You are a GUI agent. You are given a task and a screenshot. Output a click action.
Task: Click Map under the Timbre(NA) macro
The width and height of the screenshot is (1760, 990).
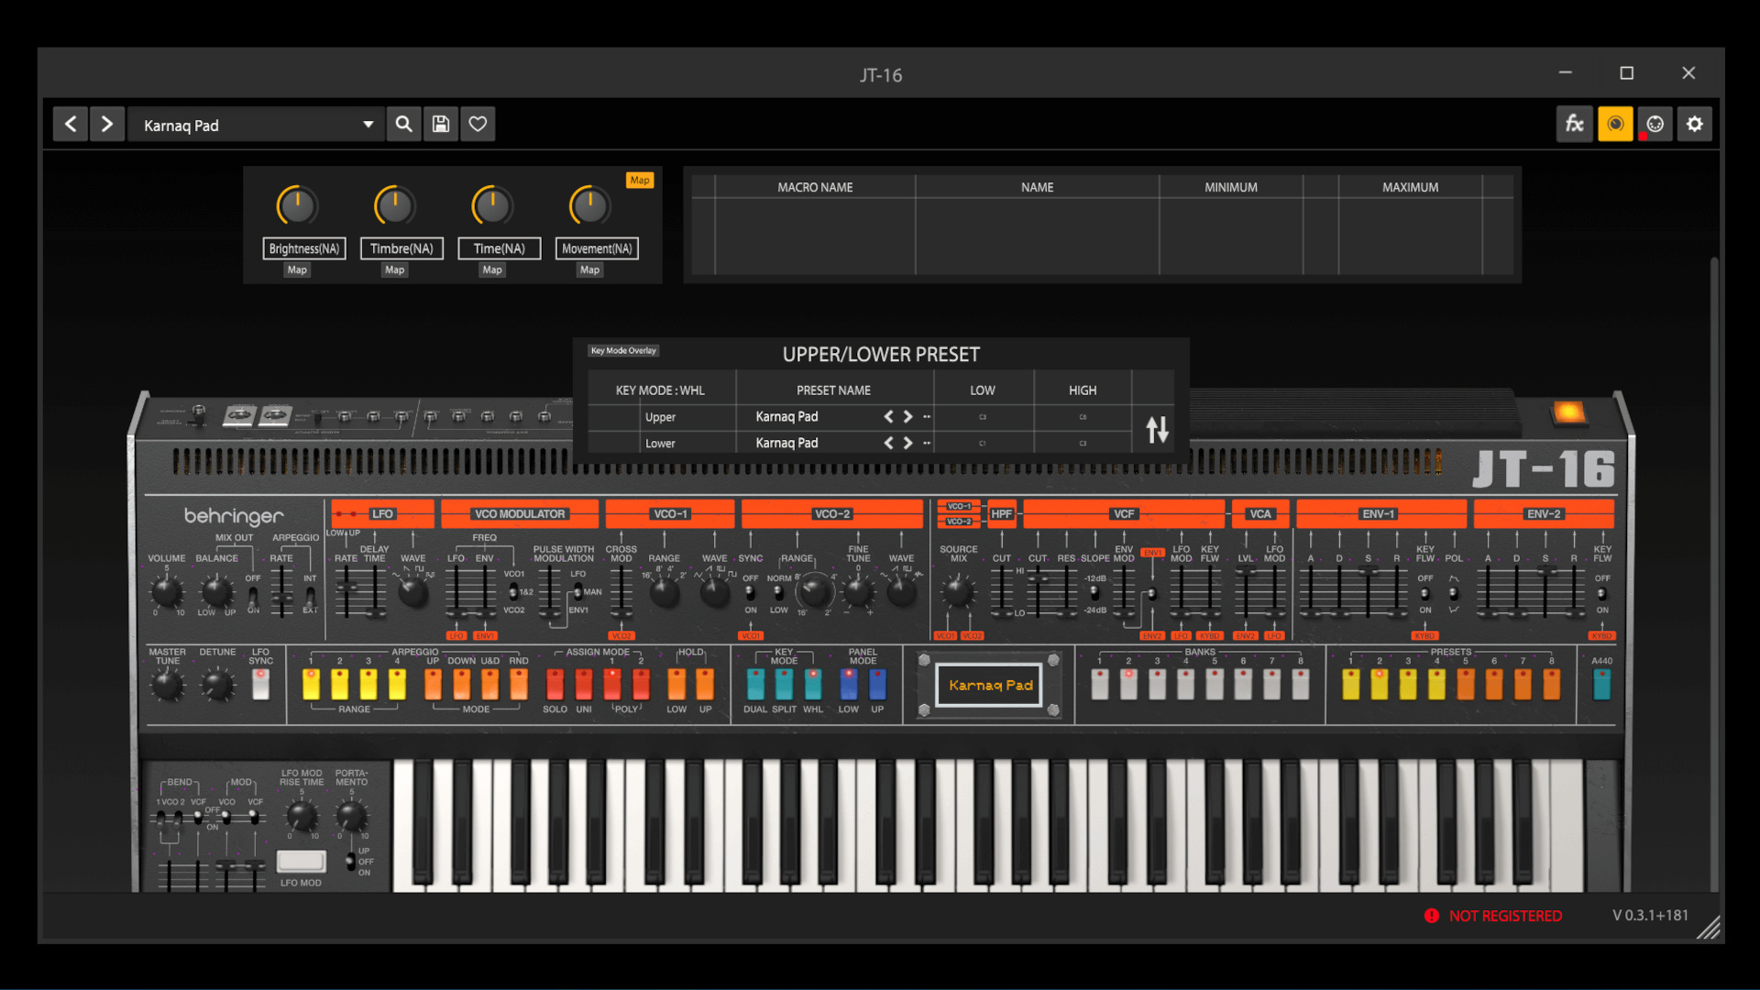click(x=394, y=269)
